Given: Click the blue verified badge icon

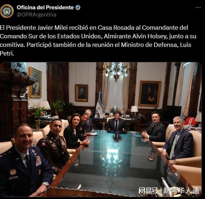Looking at the screenshot, I should pos(78,8).
